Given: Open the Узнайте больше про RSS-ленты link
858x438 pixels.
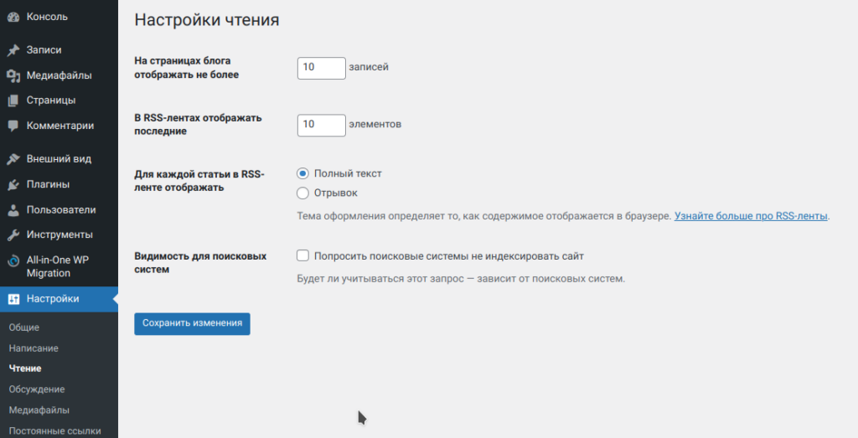Looking at the screenshot, I should pos(751,216).
